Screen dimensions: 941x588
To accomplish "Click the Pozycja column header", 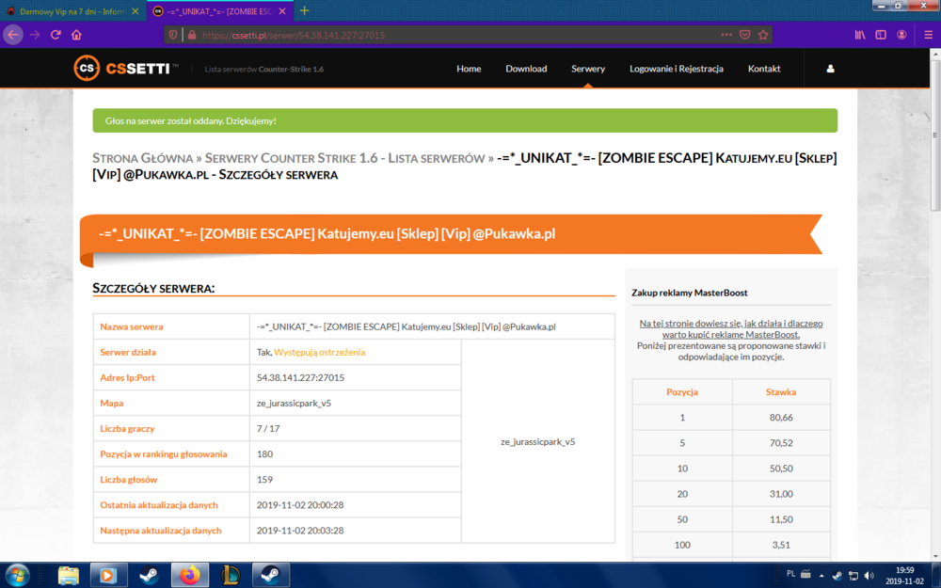I will (682, 391).
